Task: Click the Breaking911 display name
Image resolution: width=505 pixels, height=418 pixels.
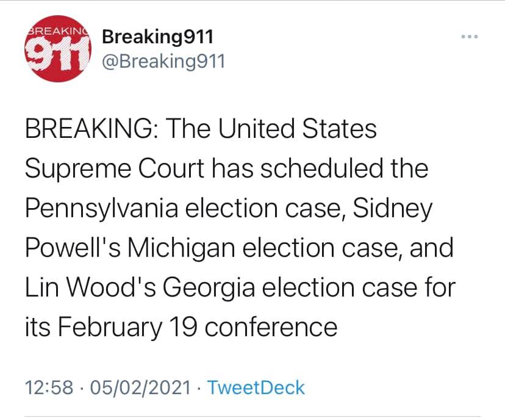Action: [x=158, y=37]
